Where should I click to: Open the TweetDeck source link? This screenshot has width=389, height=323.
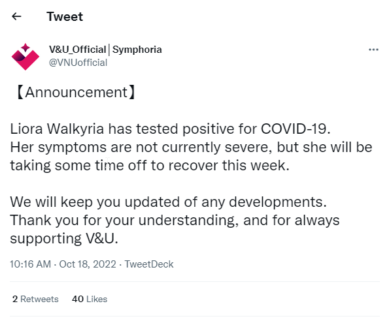click(149, 264)
